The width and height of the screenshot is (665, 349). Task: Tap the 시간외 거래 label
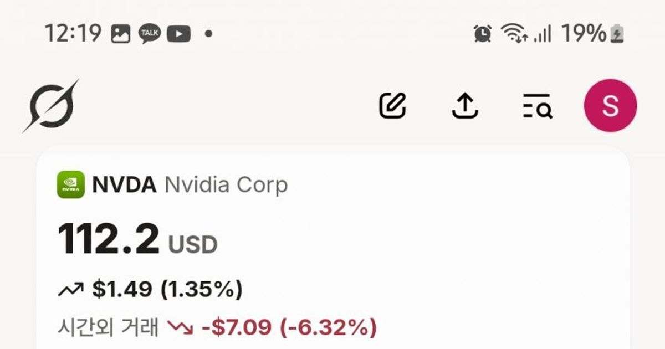point(108,327)
